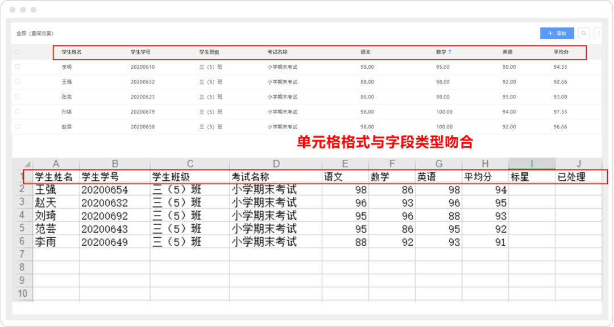The image size is (614, 327).
Task: Click the select-all corner of the spreadsheet
Action: pos(22,164)
